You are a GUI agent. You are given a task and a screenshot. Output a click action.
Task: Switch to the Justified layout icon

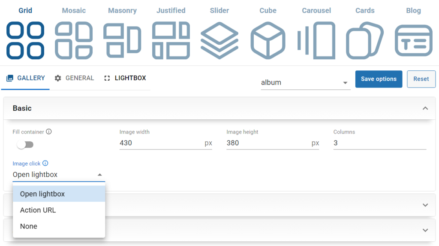tap(171, 40)
